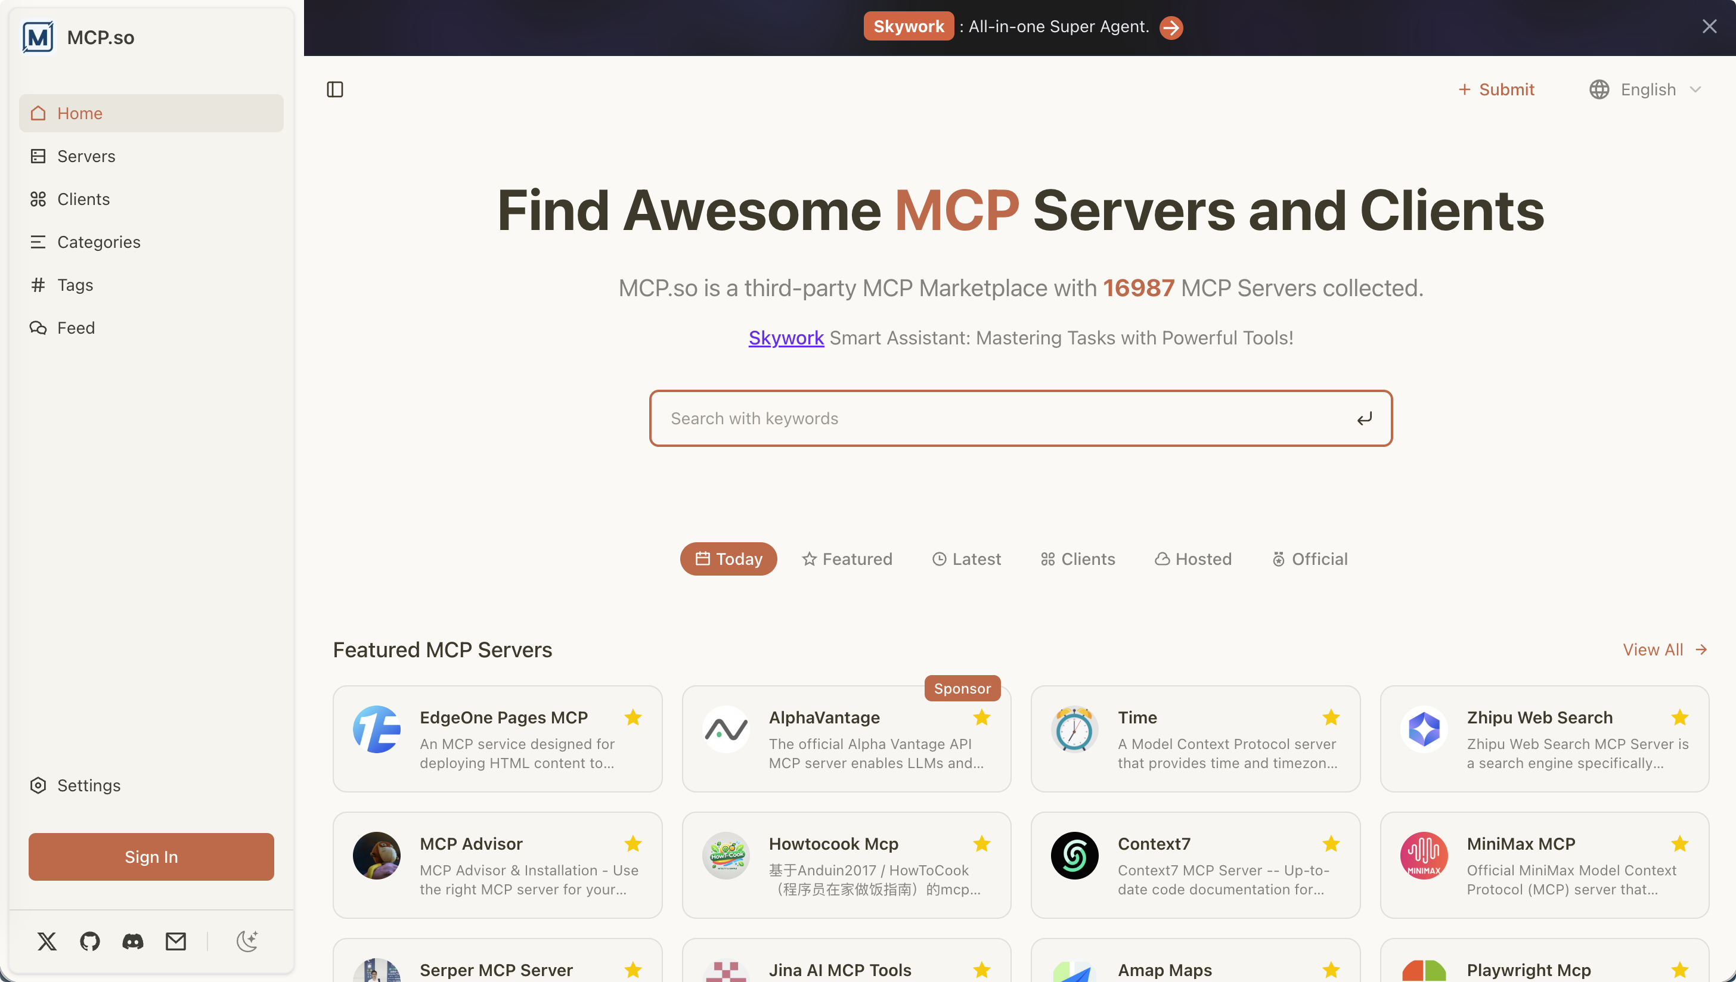Click the MCP.so logo icon
The height and width of the screenshot is (982, 1736).
tap(38, 37)
